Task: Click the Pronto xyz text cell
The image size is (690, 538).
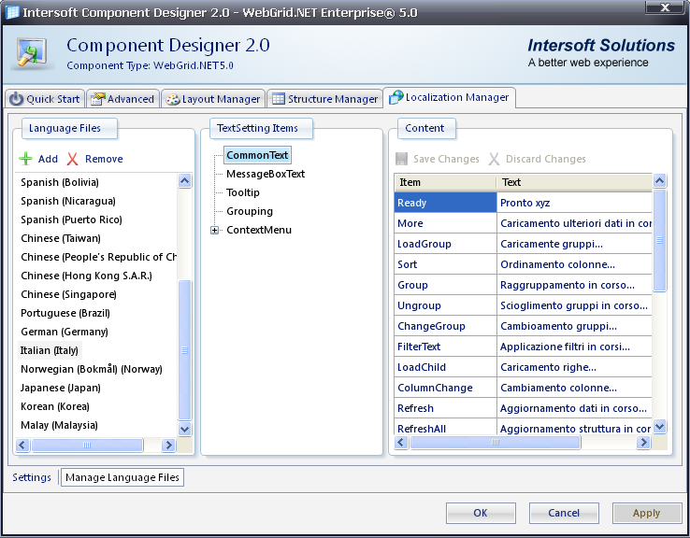Action: point(574,203)
